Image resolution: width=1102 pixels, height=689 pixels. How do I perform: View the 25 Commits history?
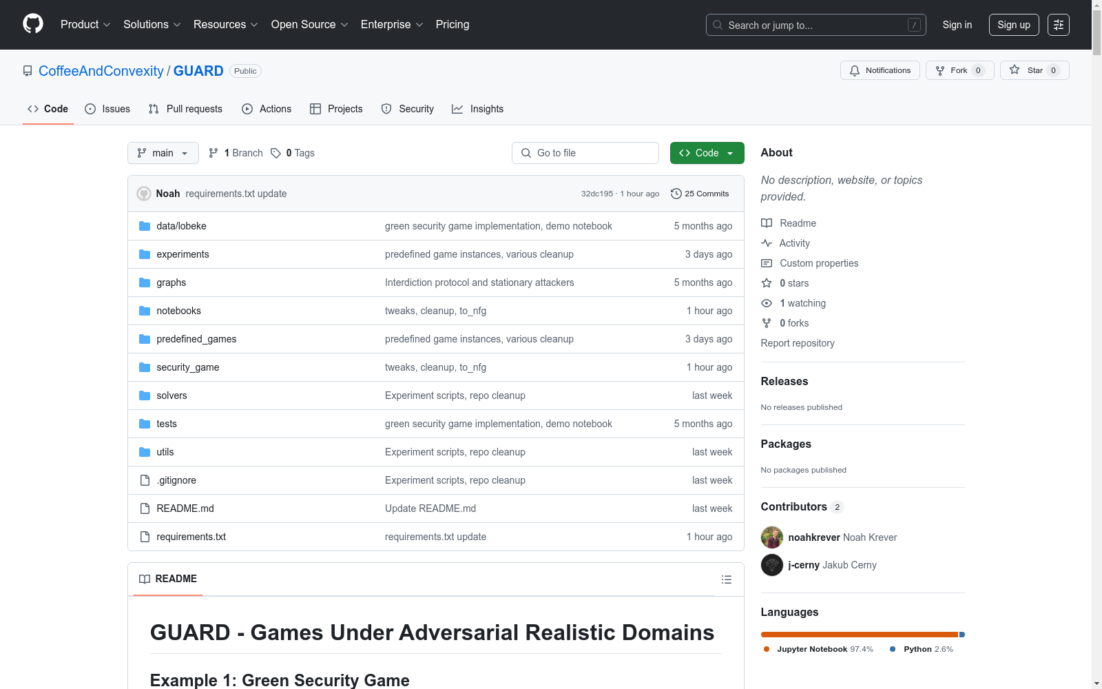tap(700, 194)
